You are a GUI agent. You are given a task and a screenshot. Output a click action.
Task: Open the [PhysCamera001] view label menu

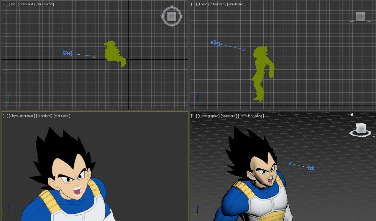22,116
